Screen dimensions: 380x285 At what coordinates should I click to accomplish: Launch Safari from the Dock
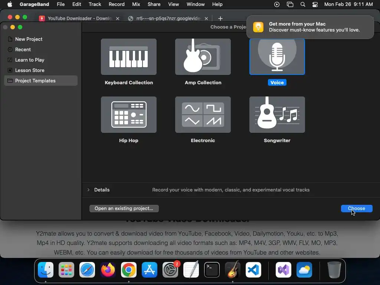pos(87,270)
